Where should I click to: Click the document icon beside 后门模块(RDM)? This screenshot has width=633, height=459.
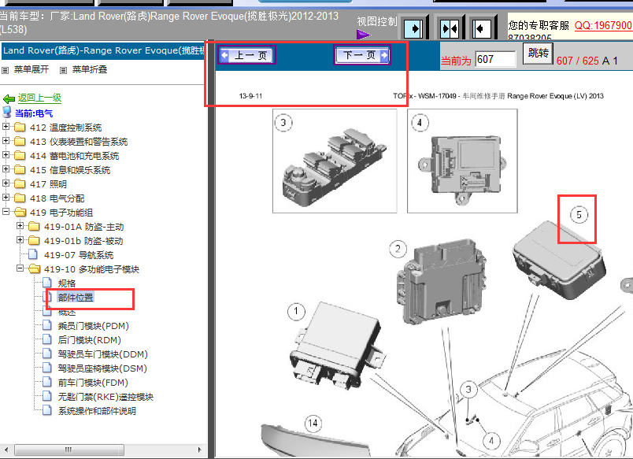point(47,339)
